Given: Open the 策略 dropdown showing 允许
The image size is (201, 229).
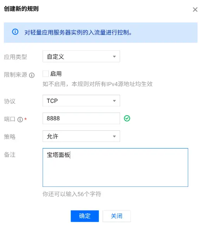Looking at the screenshot, I should [81, 136].
